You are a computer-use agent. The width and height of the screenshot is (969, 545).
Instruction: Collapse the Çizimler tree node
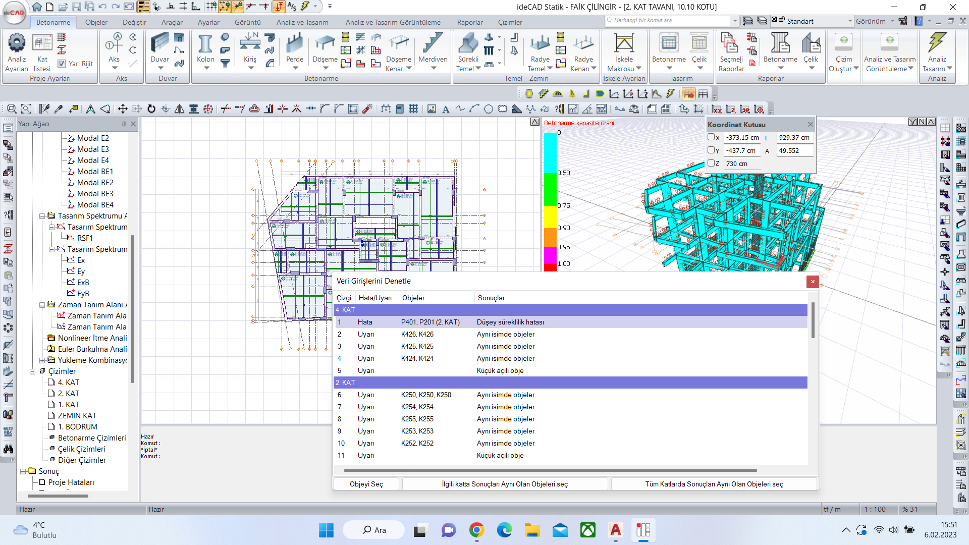tap(33, 371)
